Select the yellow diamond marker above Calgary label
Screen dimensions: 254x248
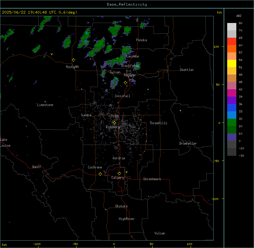pyautogui.click(x=119, y=173)
